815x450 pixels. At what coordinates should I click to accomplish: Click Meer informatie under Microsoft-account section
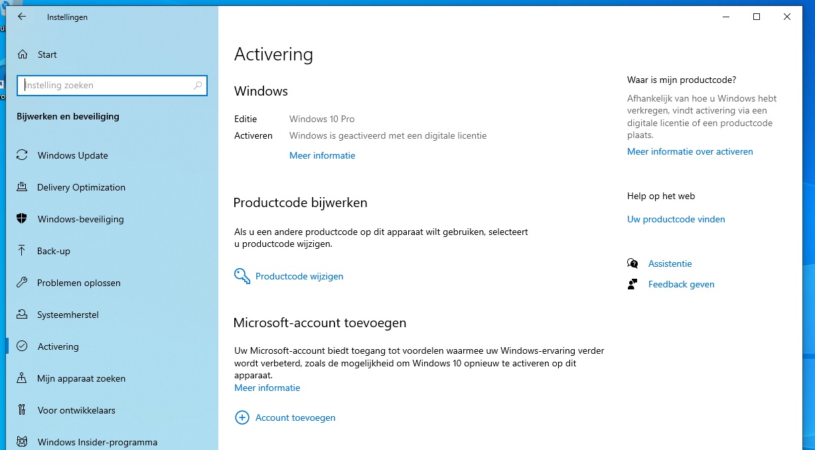coord(267,388)
